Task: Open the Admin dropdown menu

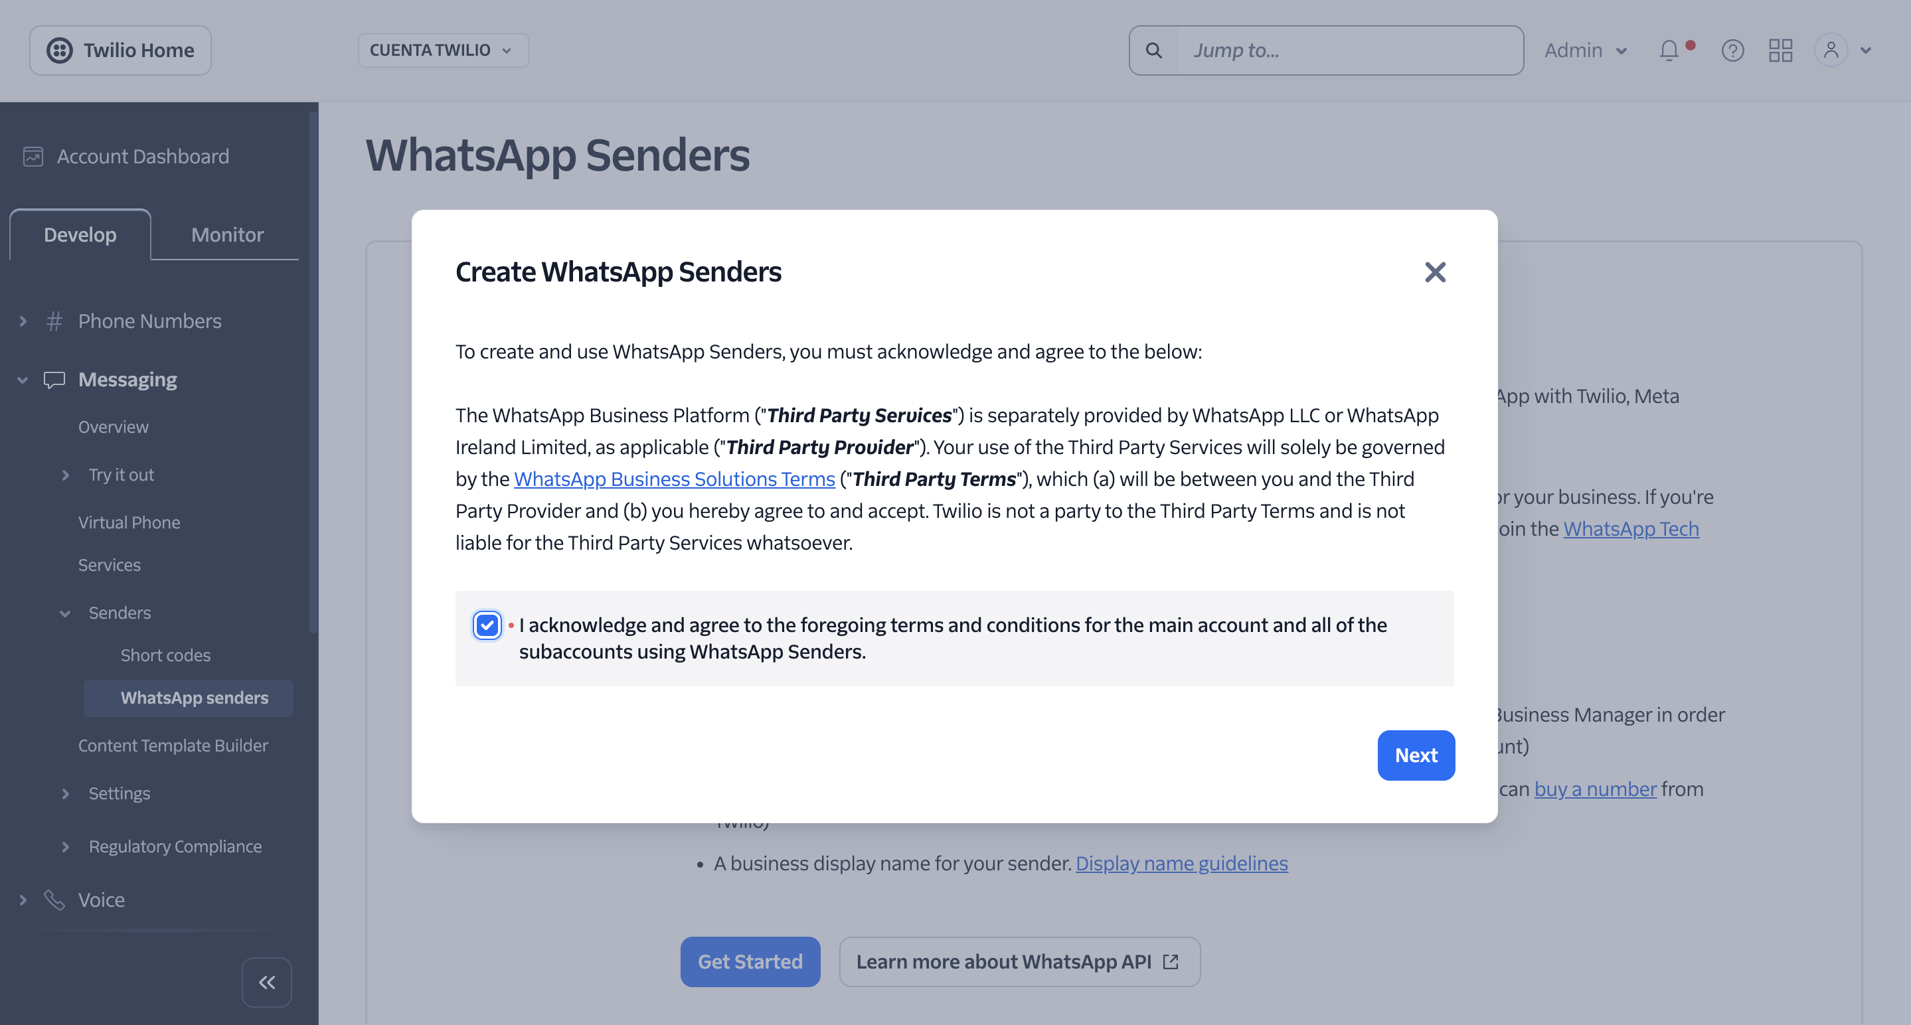Action: click(x=1586, y=50)
